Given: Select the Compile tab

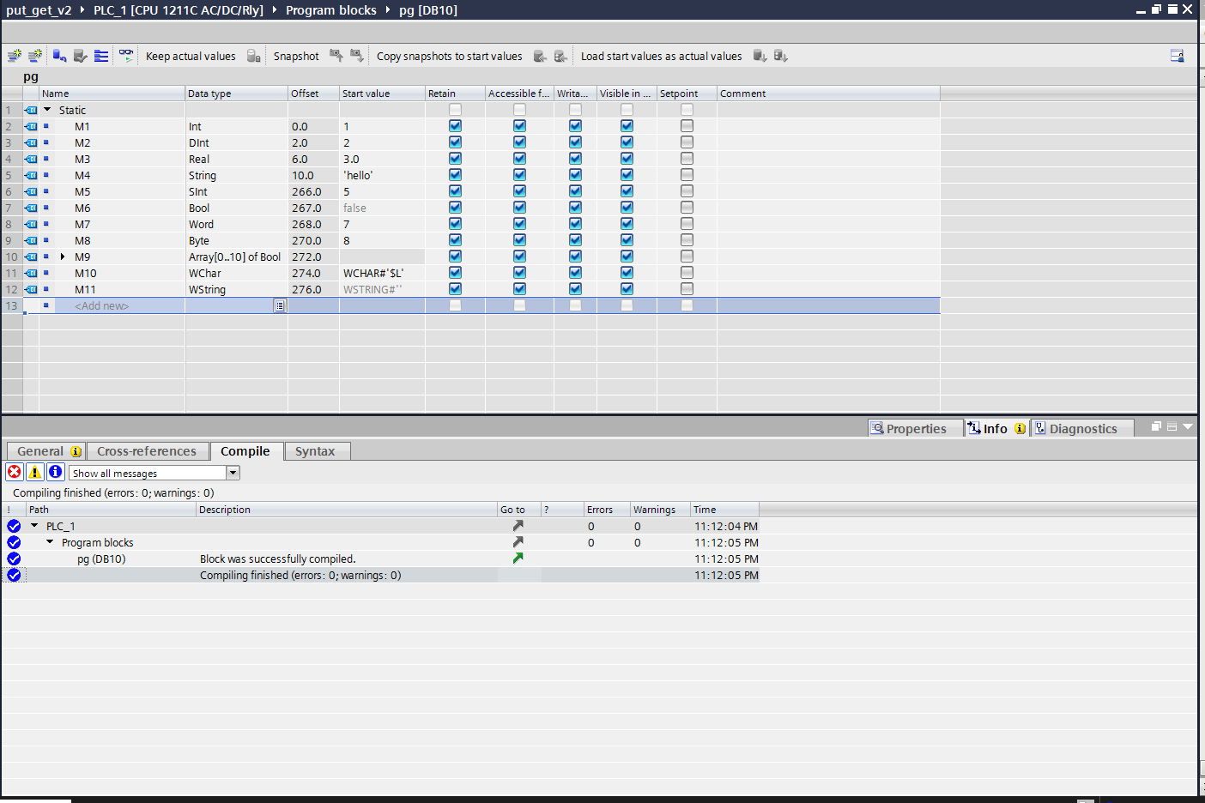Looking at the screenshot, I should coord(245,451).
